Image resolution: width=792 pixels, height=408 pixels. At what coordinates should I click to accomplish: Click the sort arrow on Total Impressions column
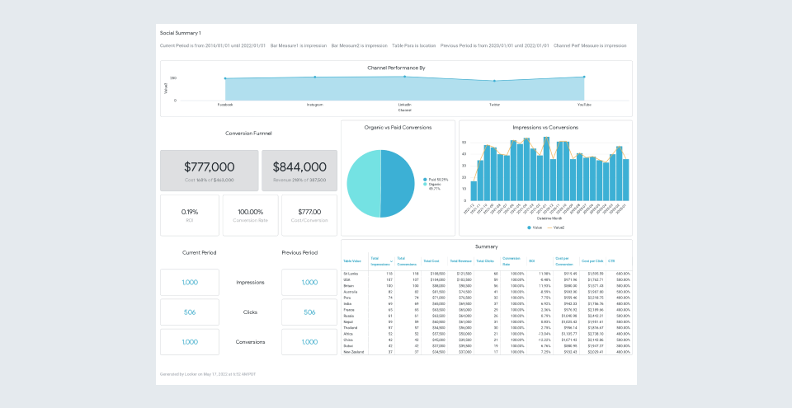pyautogui.click(x=391, y=261)
